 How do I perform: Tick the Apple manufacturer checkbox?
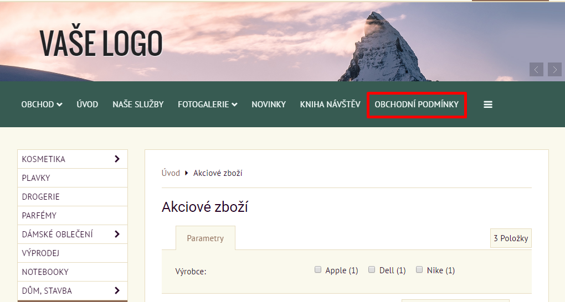pos(318,270)
